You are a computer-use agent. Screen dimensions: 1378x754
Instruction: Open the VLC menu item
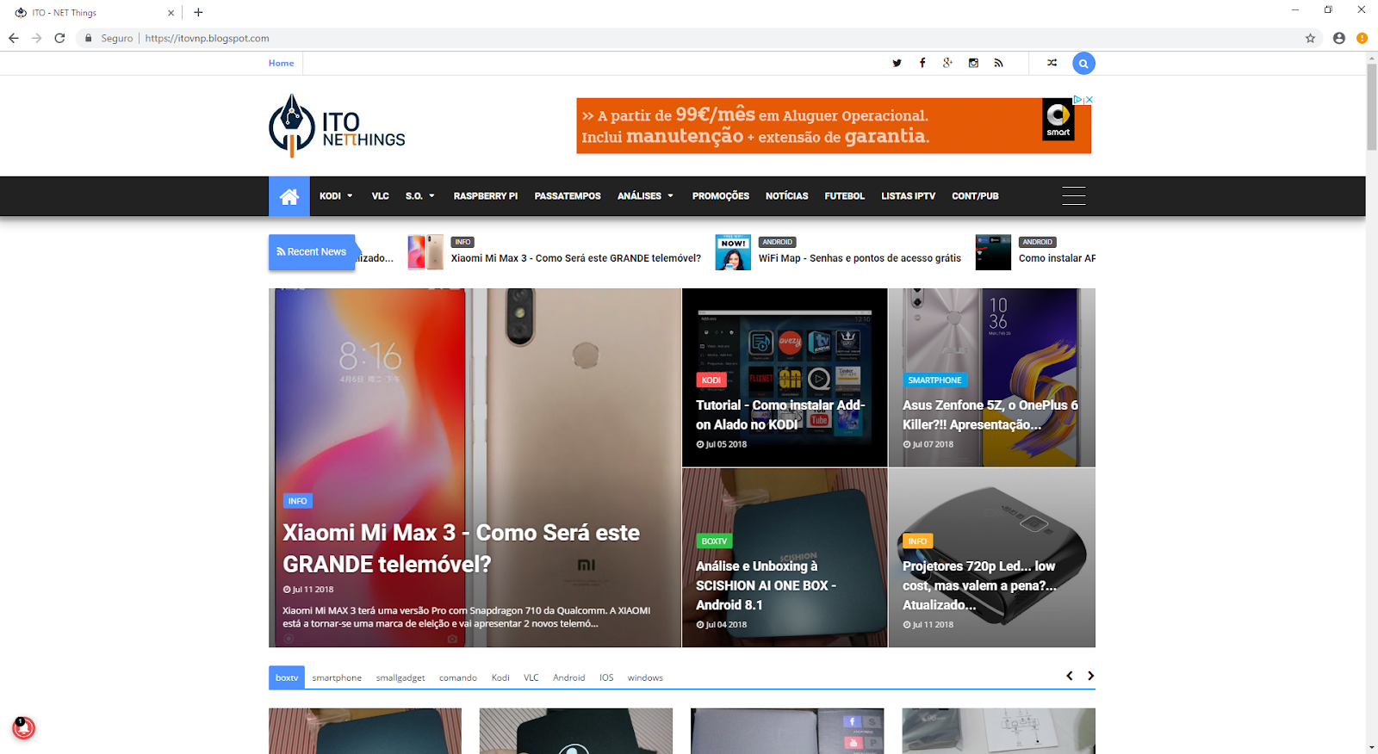381,196
